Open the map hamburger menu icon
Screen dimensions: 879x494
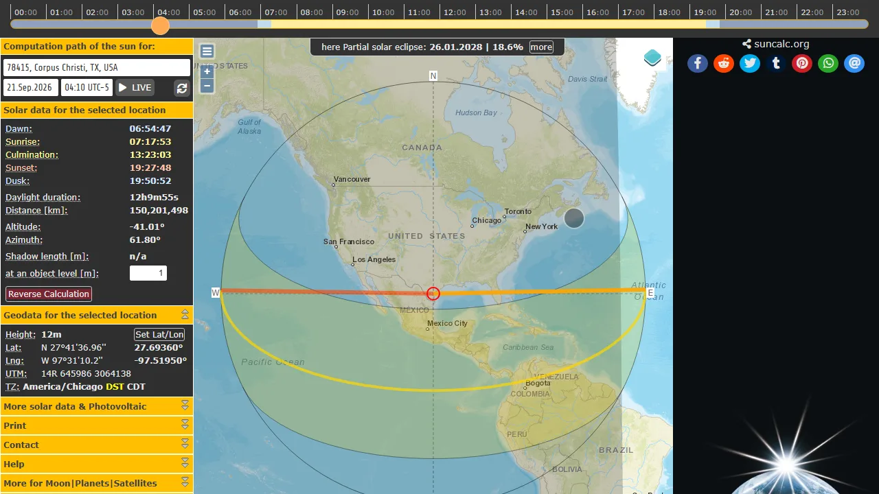point(207,51)
